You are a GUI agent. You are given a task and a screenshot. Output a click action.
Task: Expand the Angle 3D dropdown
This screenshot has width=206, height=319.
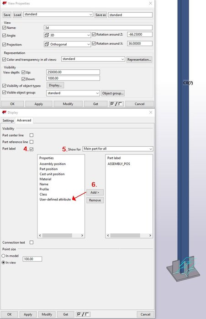(x=67, y=35)
